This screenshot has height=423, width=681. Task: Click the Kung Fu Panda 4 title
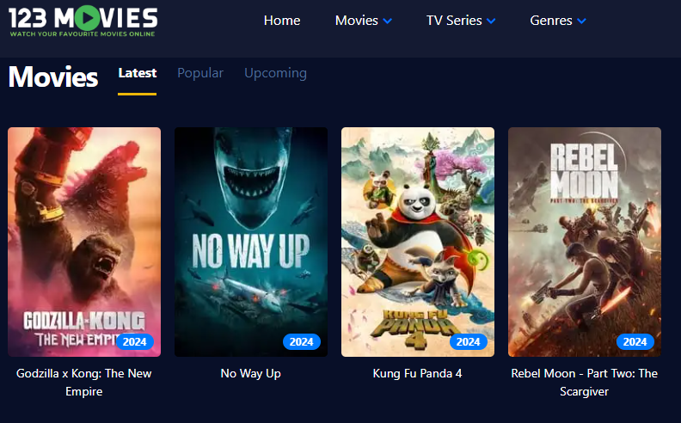pos(417,373)
